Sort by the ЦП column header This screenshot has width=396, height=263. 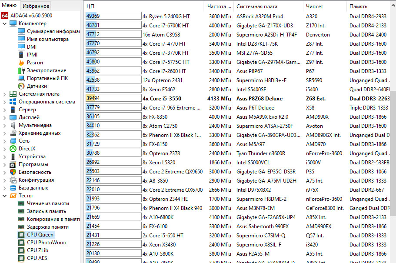point(144,7)
